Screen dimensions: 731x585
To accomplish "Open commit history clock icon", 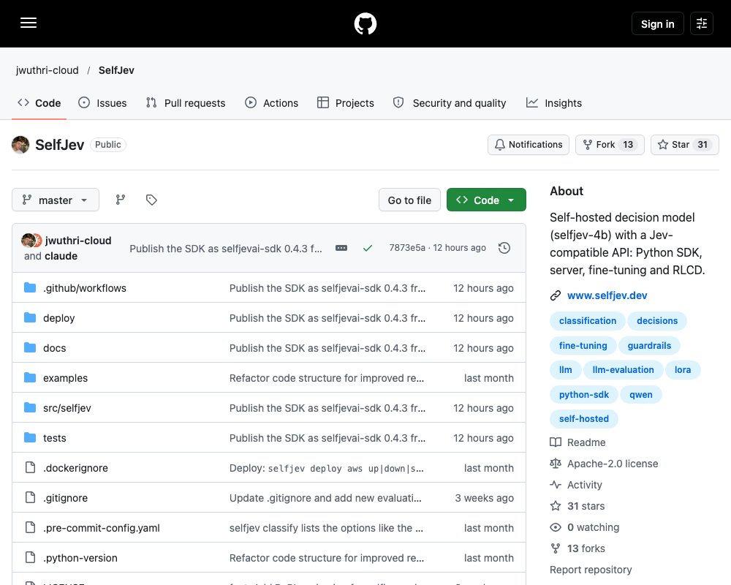I will coord(504,248).
